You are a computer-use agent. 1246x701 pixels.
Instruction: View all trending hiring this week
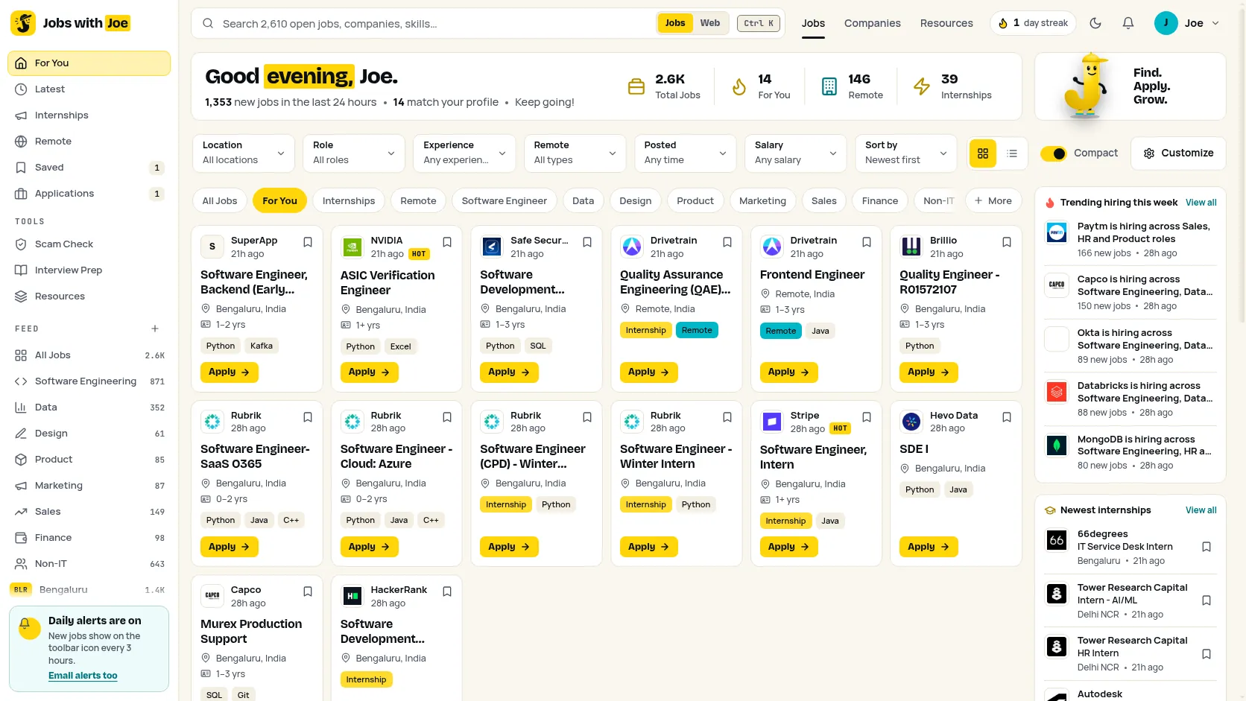tap(1201, 203)
